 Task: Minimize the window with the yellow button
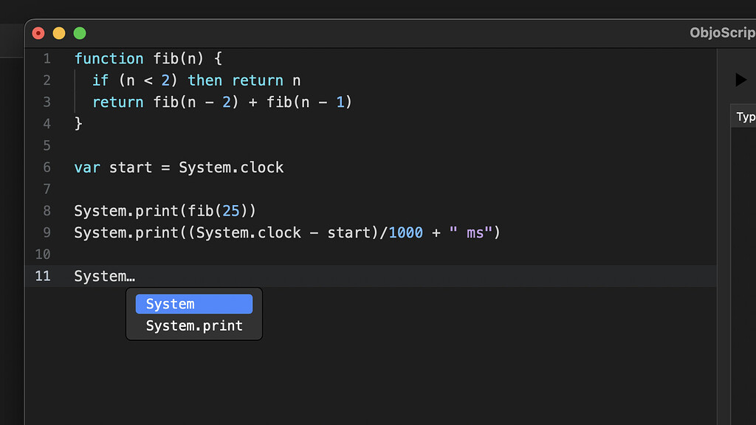58,32
